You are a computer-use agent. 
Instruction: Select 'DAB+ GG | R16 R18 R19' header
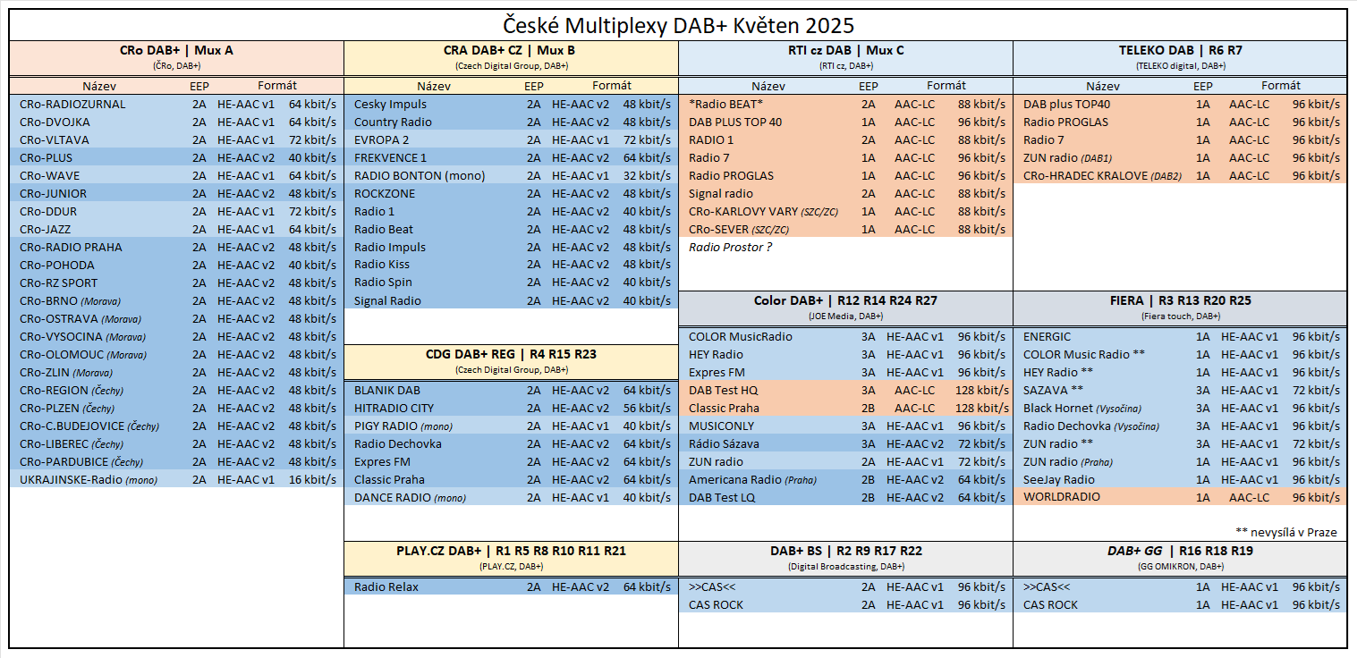(1180, 551)
